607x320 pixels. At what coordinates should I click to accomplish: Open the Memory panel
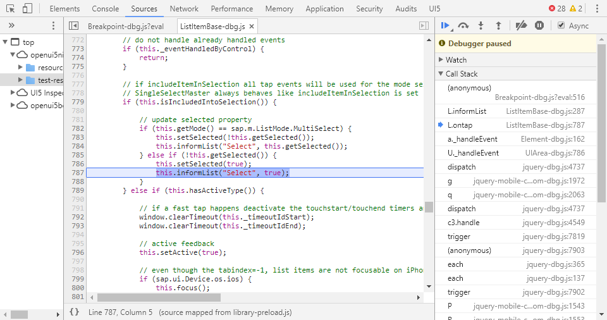[x=279, y=8]
